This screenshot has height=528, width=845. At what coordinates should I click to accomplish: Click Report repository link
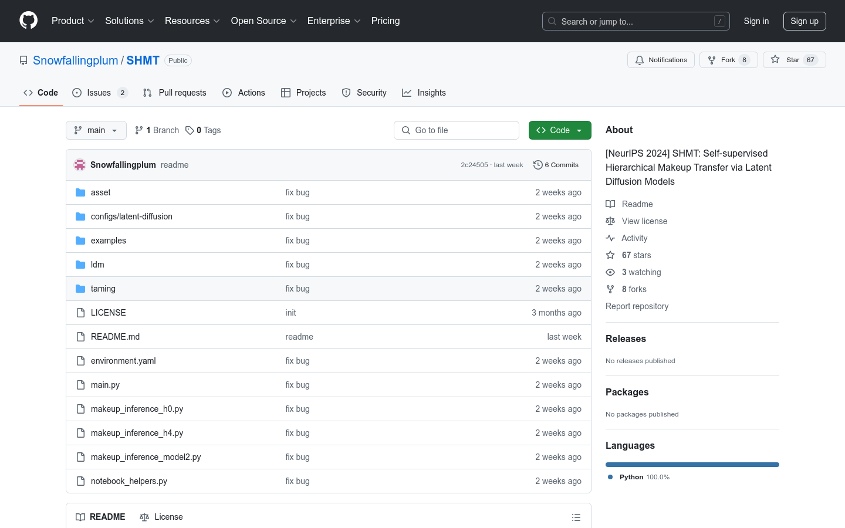click(x=637, y=306)
